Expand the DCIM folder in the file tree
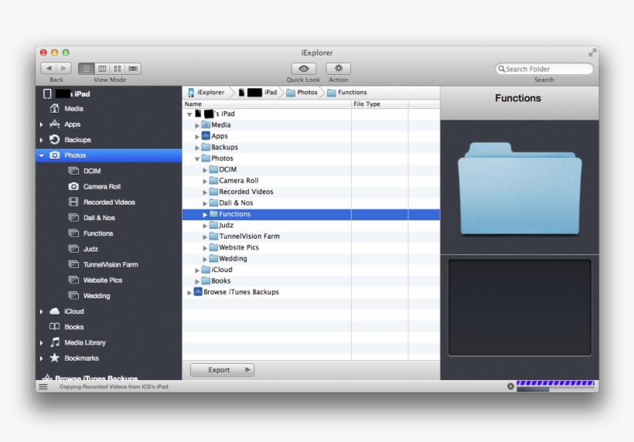634x442 pixels. pos(206,170)
